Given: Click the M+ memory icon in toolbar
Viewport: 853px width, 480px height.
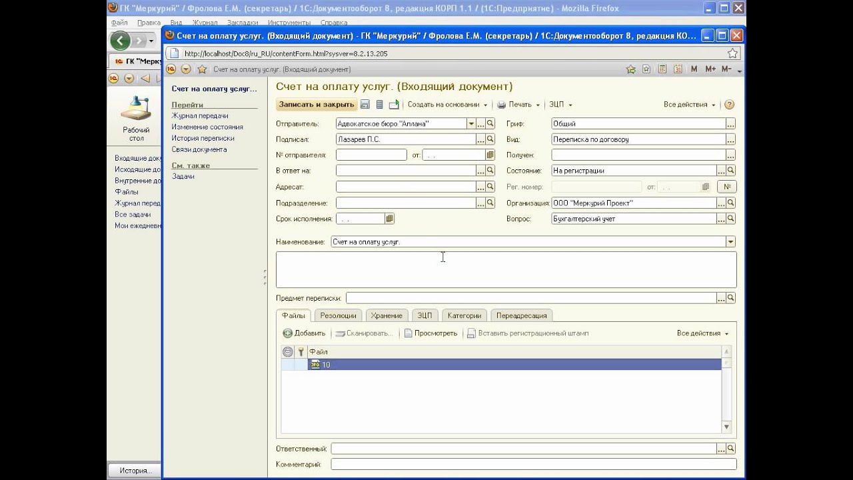Looking at the screenshot, I should 710,69.
